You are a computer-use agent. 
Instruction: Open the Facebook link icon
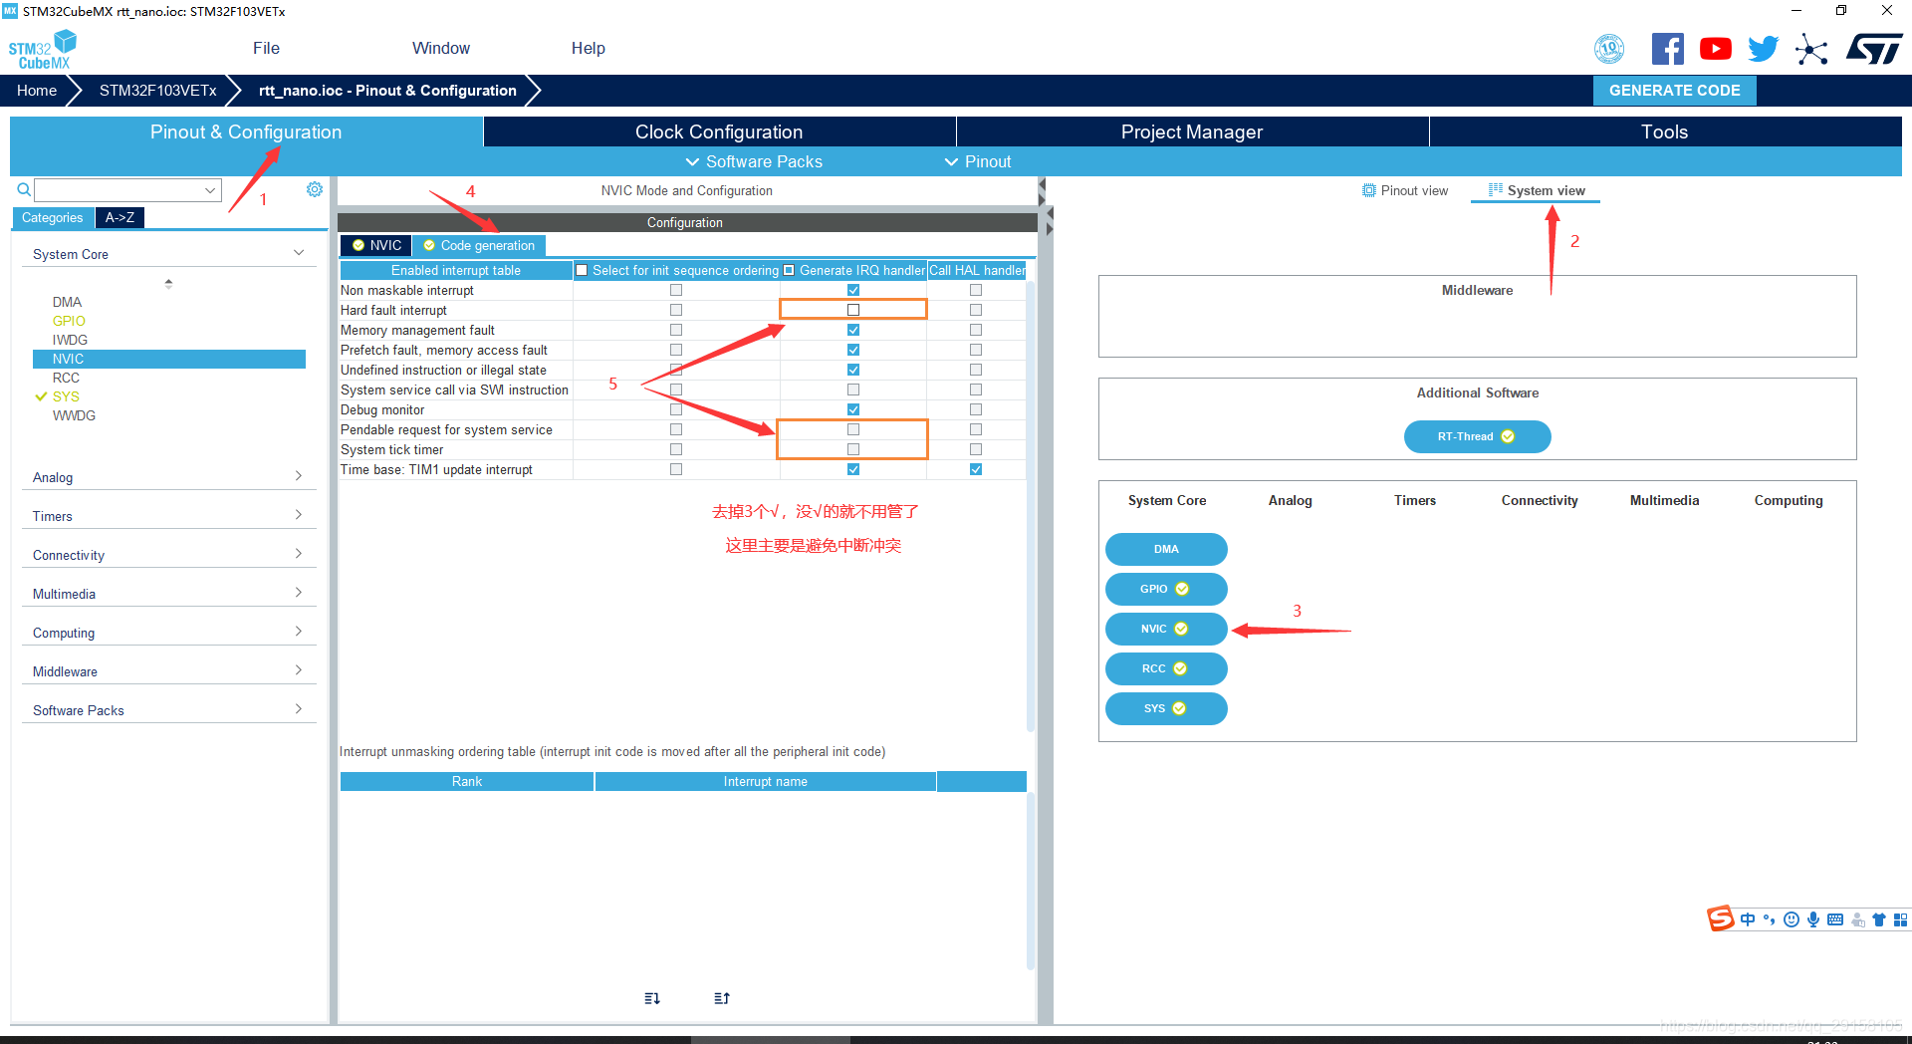pyautogui.click(x=1668, y=49)
